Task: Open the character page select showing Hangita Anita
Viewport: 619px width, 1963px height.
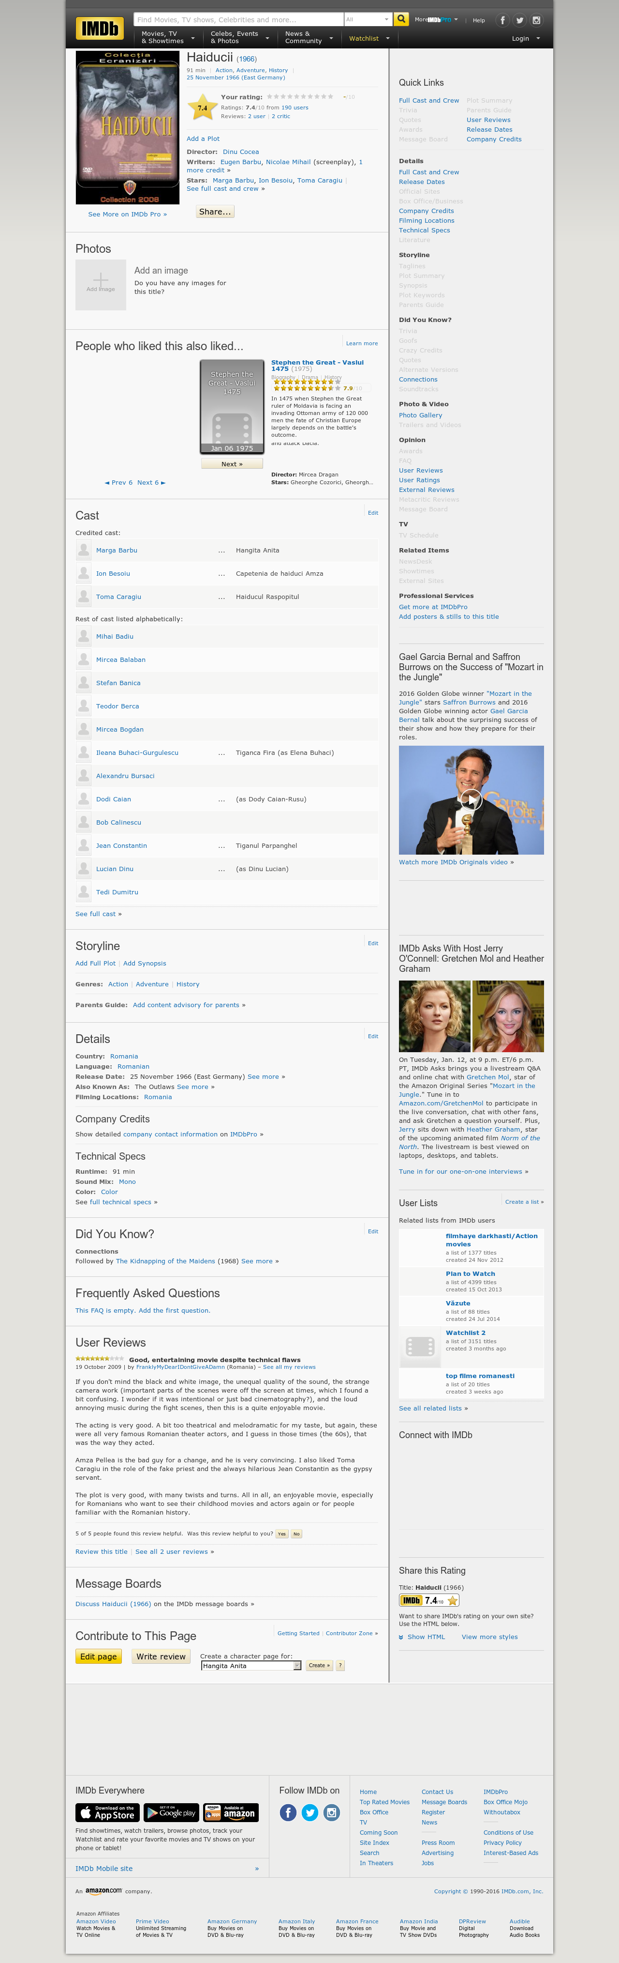Action: tap(251, 1665)
